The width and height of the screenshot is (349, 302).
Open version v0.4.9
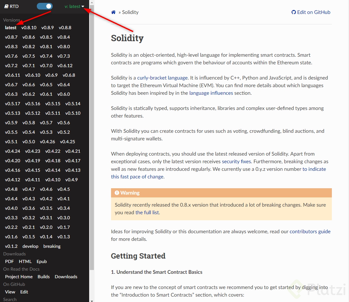[71, 180]
